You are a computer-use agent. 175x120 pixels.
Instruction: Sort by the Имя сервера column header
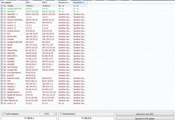tap(12, 2)
